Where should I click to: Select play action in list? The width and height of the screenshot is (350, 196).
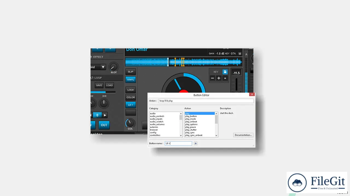[200, 114]
